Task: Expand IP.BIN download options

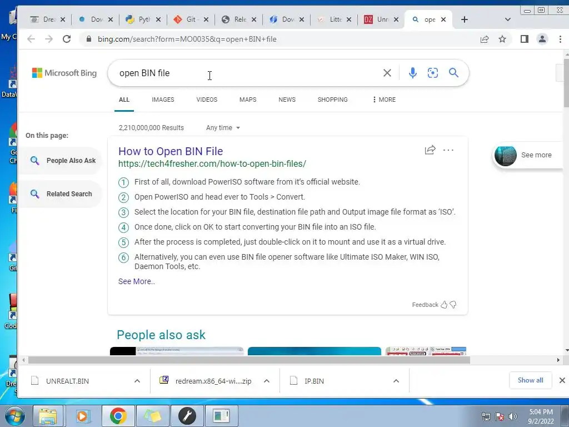Action: 396,381
